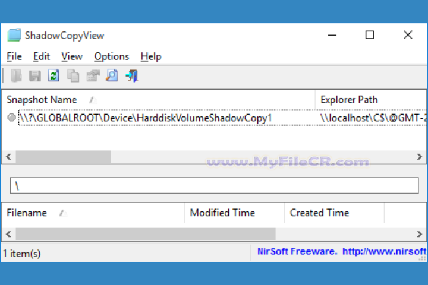Sort by Explorer Path column header
Viewport: 428px width, 285px height.
click(371, 100)
